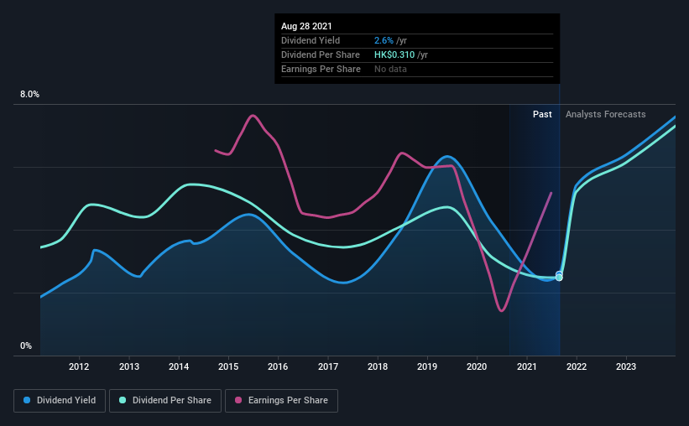Toggle the Dividend Per Share legend button
The image size is (689, 426).
pos(165,401)
